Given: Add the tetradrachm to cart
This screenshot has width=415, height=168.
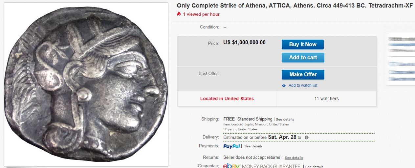Looking at the screenshot, I should pos(303,58).
